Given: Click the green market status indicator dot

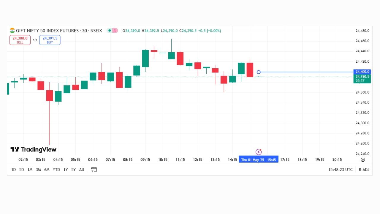Looking at the screenshot, I should [x=110, y=31].
